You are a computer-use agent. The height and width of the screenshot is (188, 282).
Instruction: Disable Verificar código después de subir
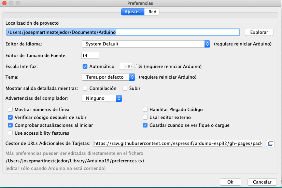[10, 117]
